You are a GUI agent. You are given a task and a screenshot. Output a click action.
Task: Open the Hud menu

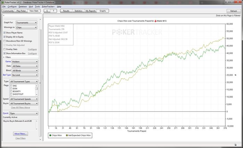pos(31,7)
